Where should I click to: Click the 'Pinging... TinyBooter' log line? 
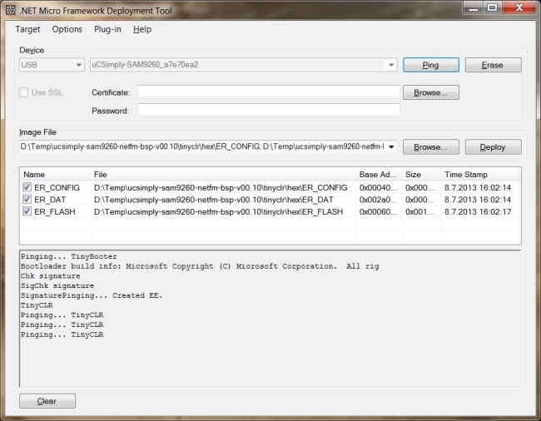point(68,256)
